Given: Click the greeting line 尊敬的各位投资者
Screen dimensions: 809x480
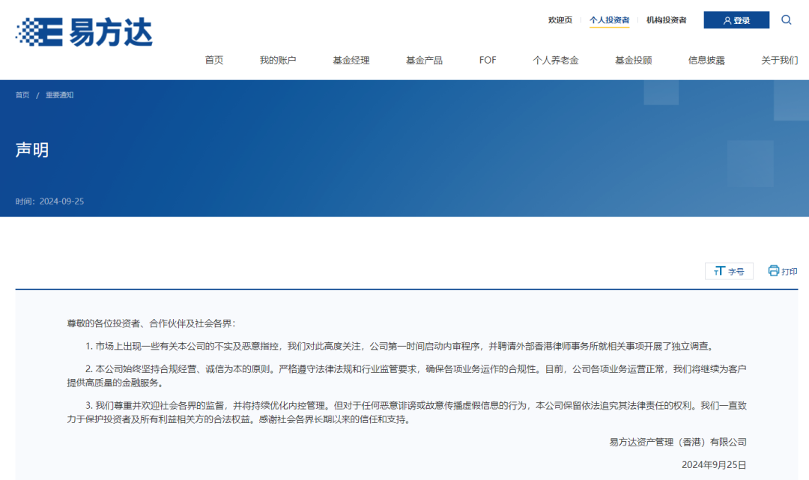Looking at the screenshot, I should 151,323.
